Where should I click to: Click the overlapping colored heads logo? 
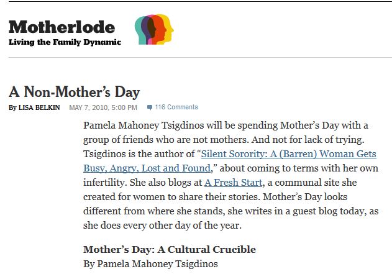(154, 29)
